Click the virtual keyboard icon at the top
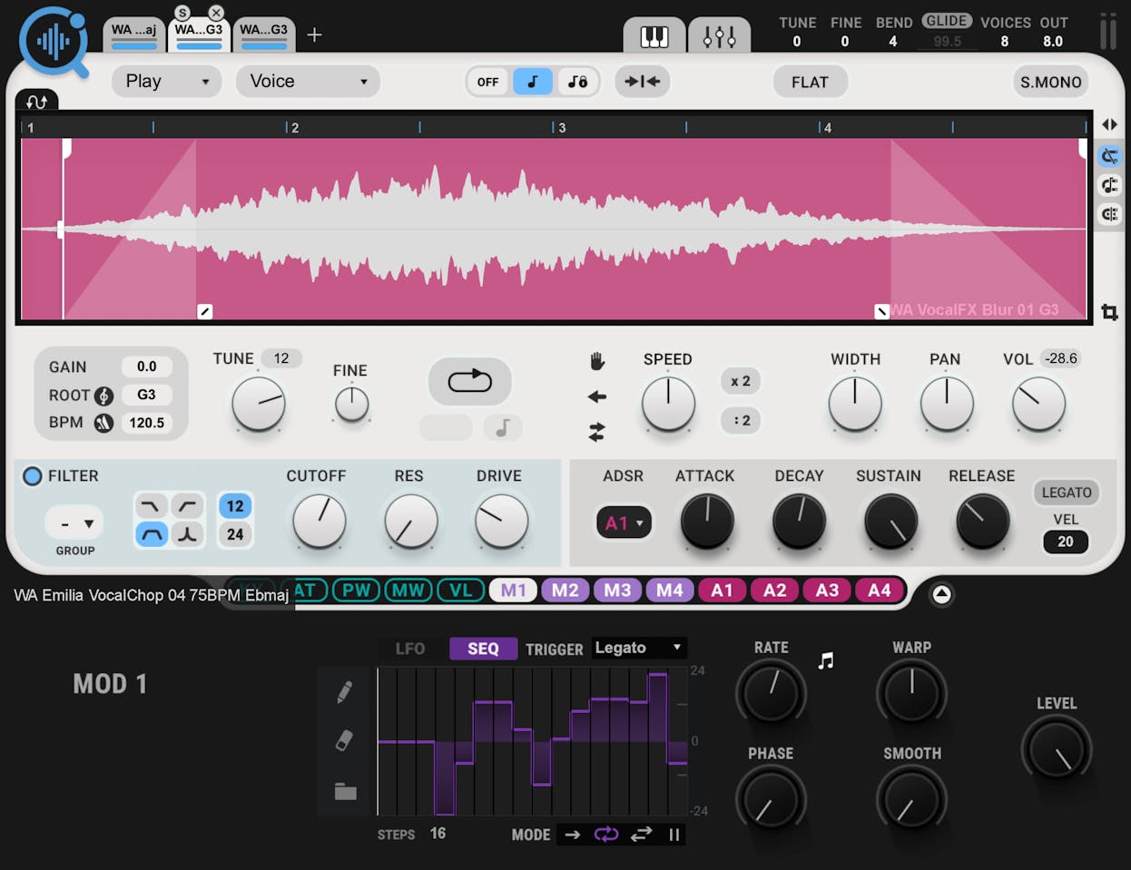The height and width of the screenshot is (870, 1131). click(x=654, y=34)
